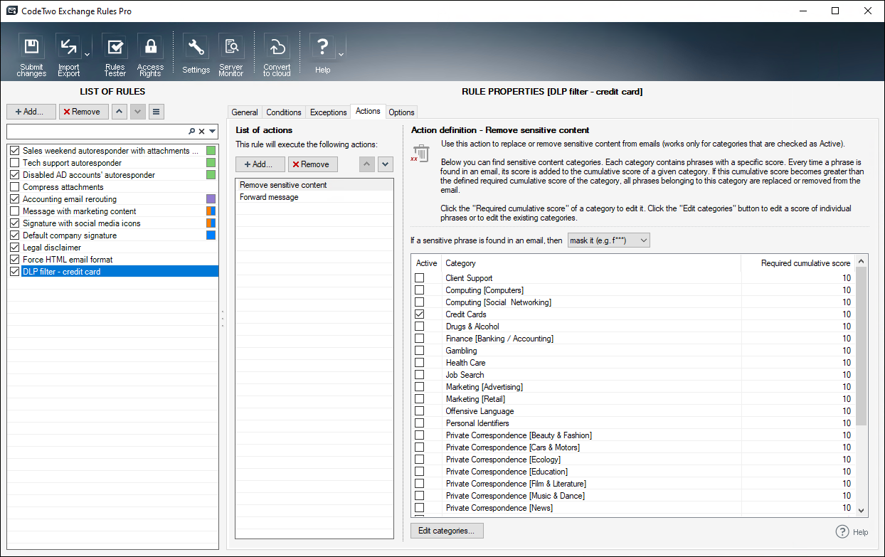Open the Help link at bottom right
Image resolution: width=885 pixels, height=557 pixels.
click(x=852, y=532)
